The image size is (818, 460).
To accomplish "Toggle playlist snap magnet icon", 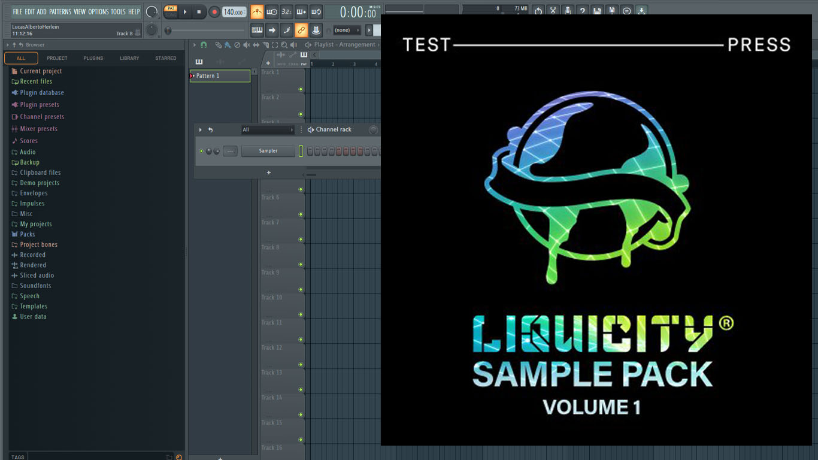I will point(204,45).
